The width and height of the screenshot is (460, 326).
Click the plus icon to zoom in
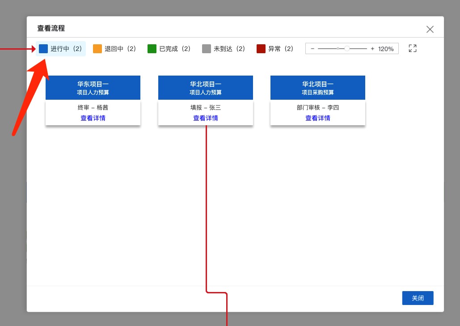(372, 49)
